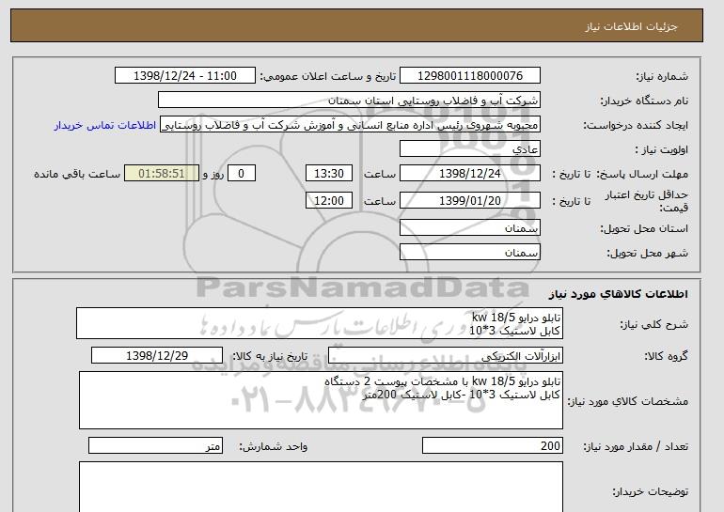Select the delivery city field سمنان

click(x=469, y=253)
